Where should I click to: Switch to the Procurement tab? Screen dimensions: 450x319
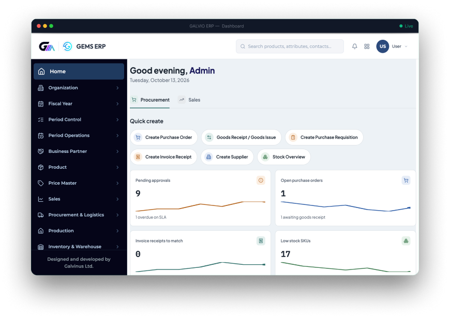coord(150,100)
